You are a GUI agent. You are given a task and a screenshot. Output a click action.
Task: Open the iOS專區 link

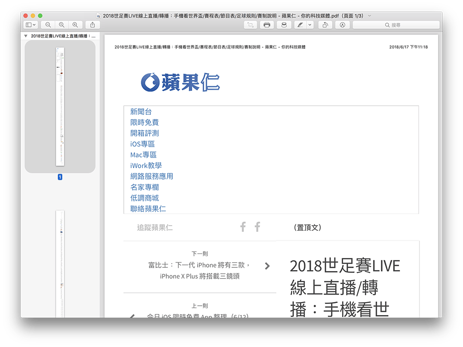[x=142, y=144]
